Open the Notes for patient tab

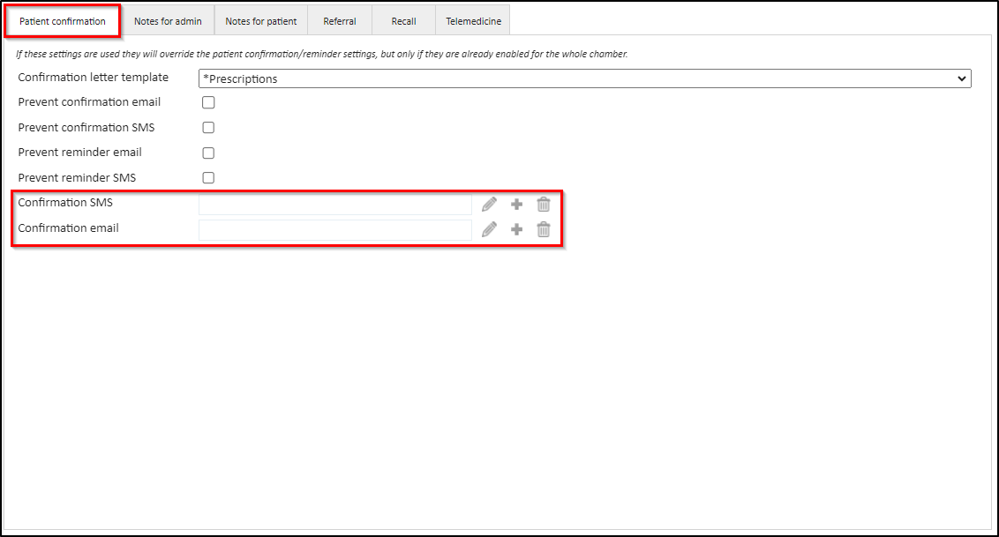[x=261, y=21]
